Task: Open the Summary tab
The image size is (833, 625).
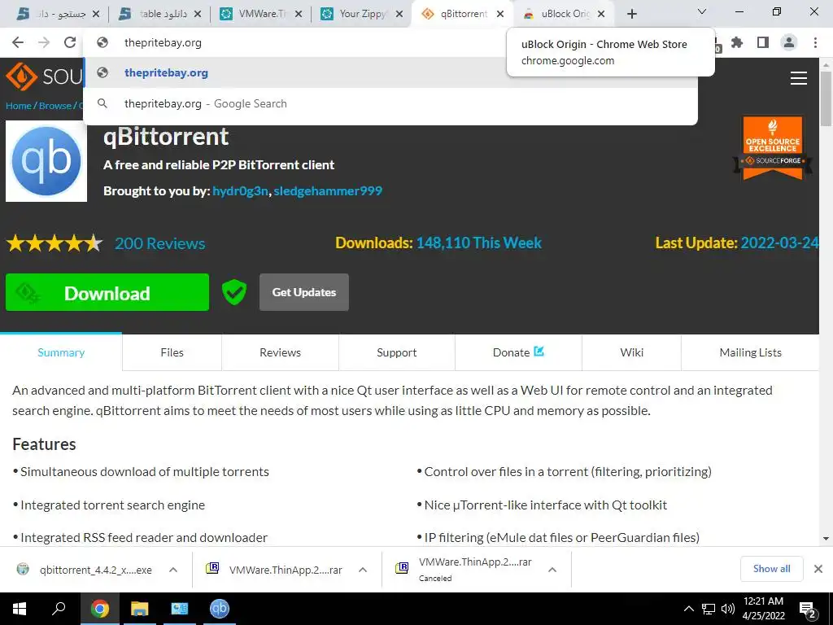Action: [x=61, y=352]
